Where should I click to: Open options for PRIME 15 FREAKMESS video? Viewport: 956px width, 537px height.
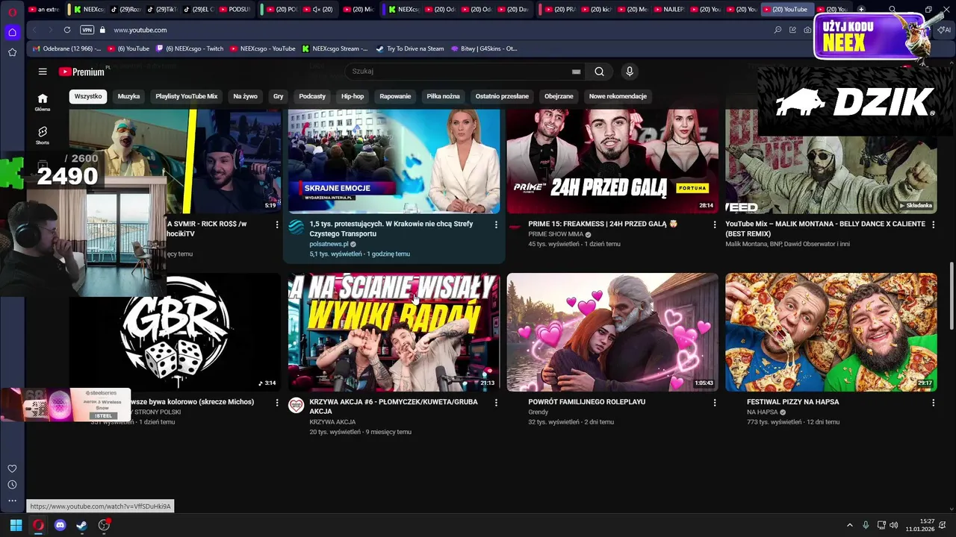[715, 224]
